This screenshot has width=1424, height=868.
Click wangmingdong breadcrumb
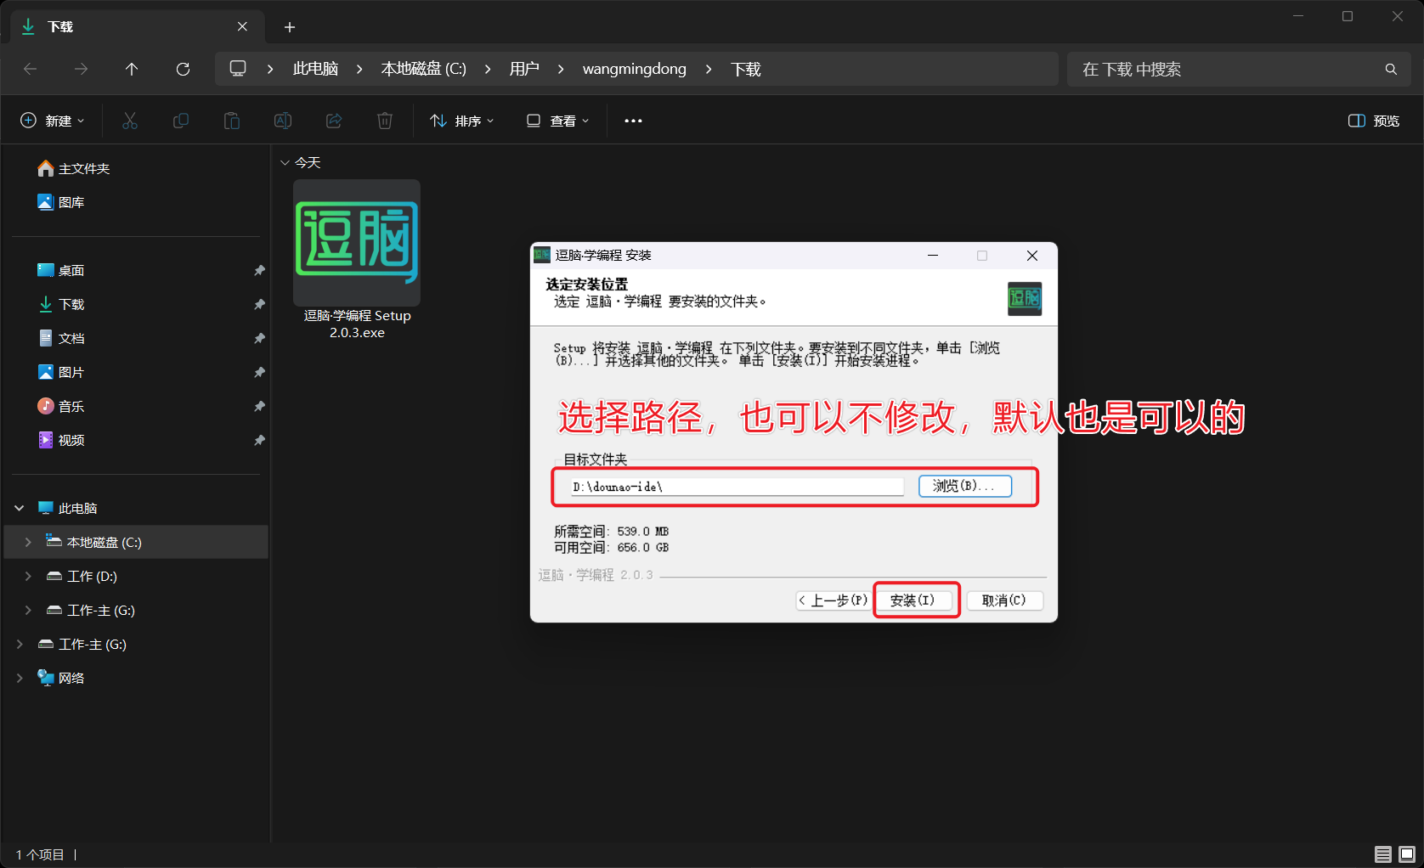(x=635, y=69)
